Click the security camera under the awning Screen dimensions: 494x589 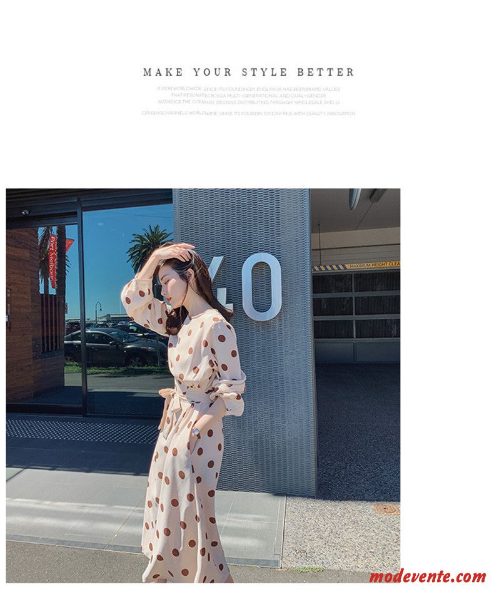(26, 213)
